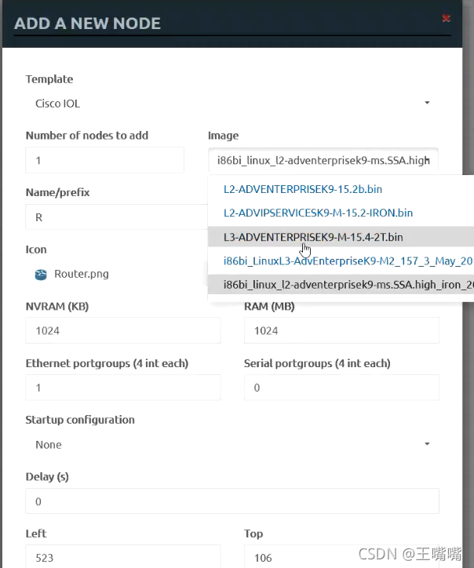This screenshot has height=568, width=474.
Task: Choose L3-ADVENTERPRISEK9-M-15.4-2T.bin image
Action: [341, 237]
